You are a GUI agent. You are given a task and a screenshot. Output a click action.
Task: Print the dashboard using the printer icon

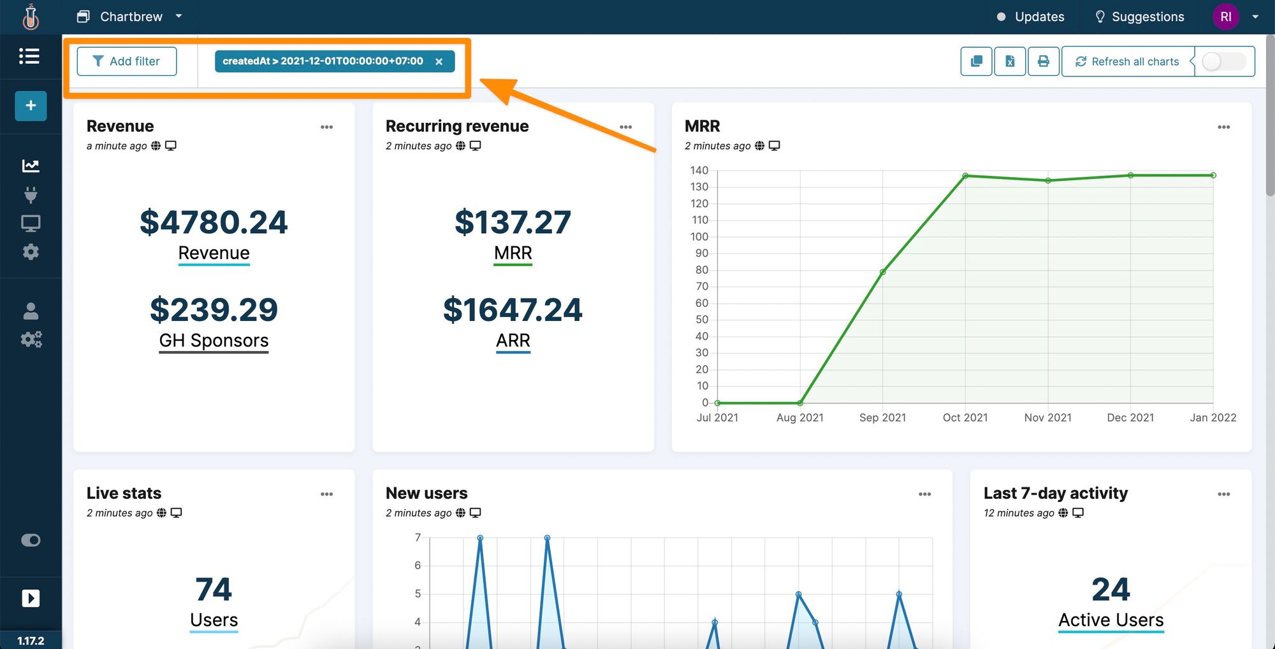coord(1044,61)
